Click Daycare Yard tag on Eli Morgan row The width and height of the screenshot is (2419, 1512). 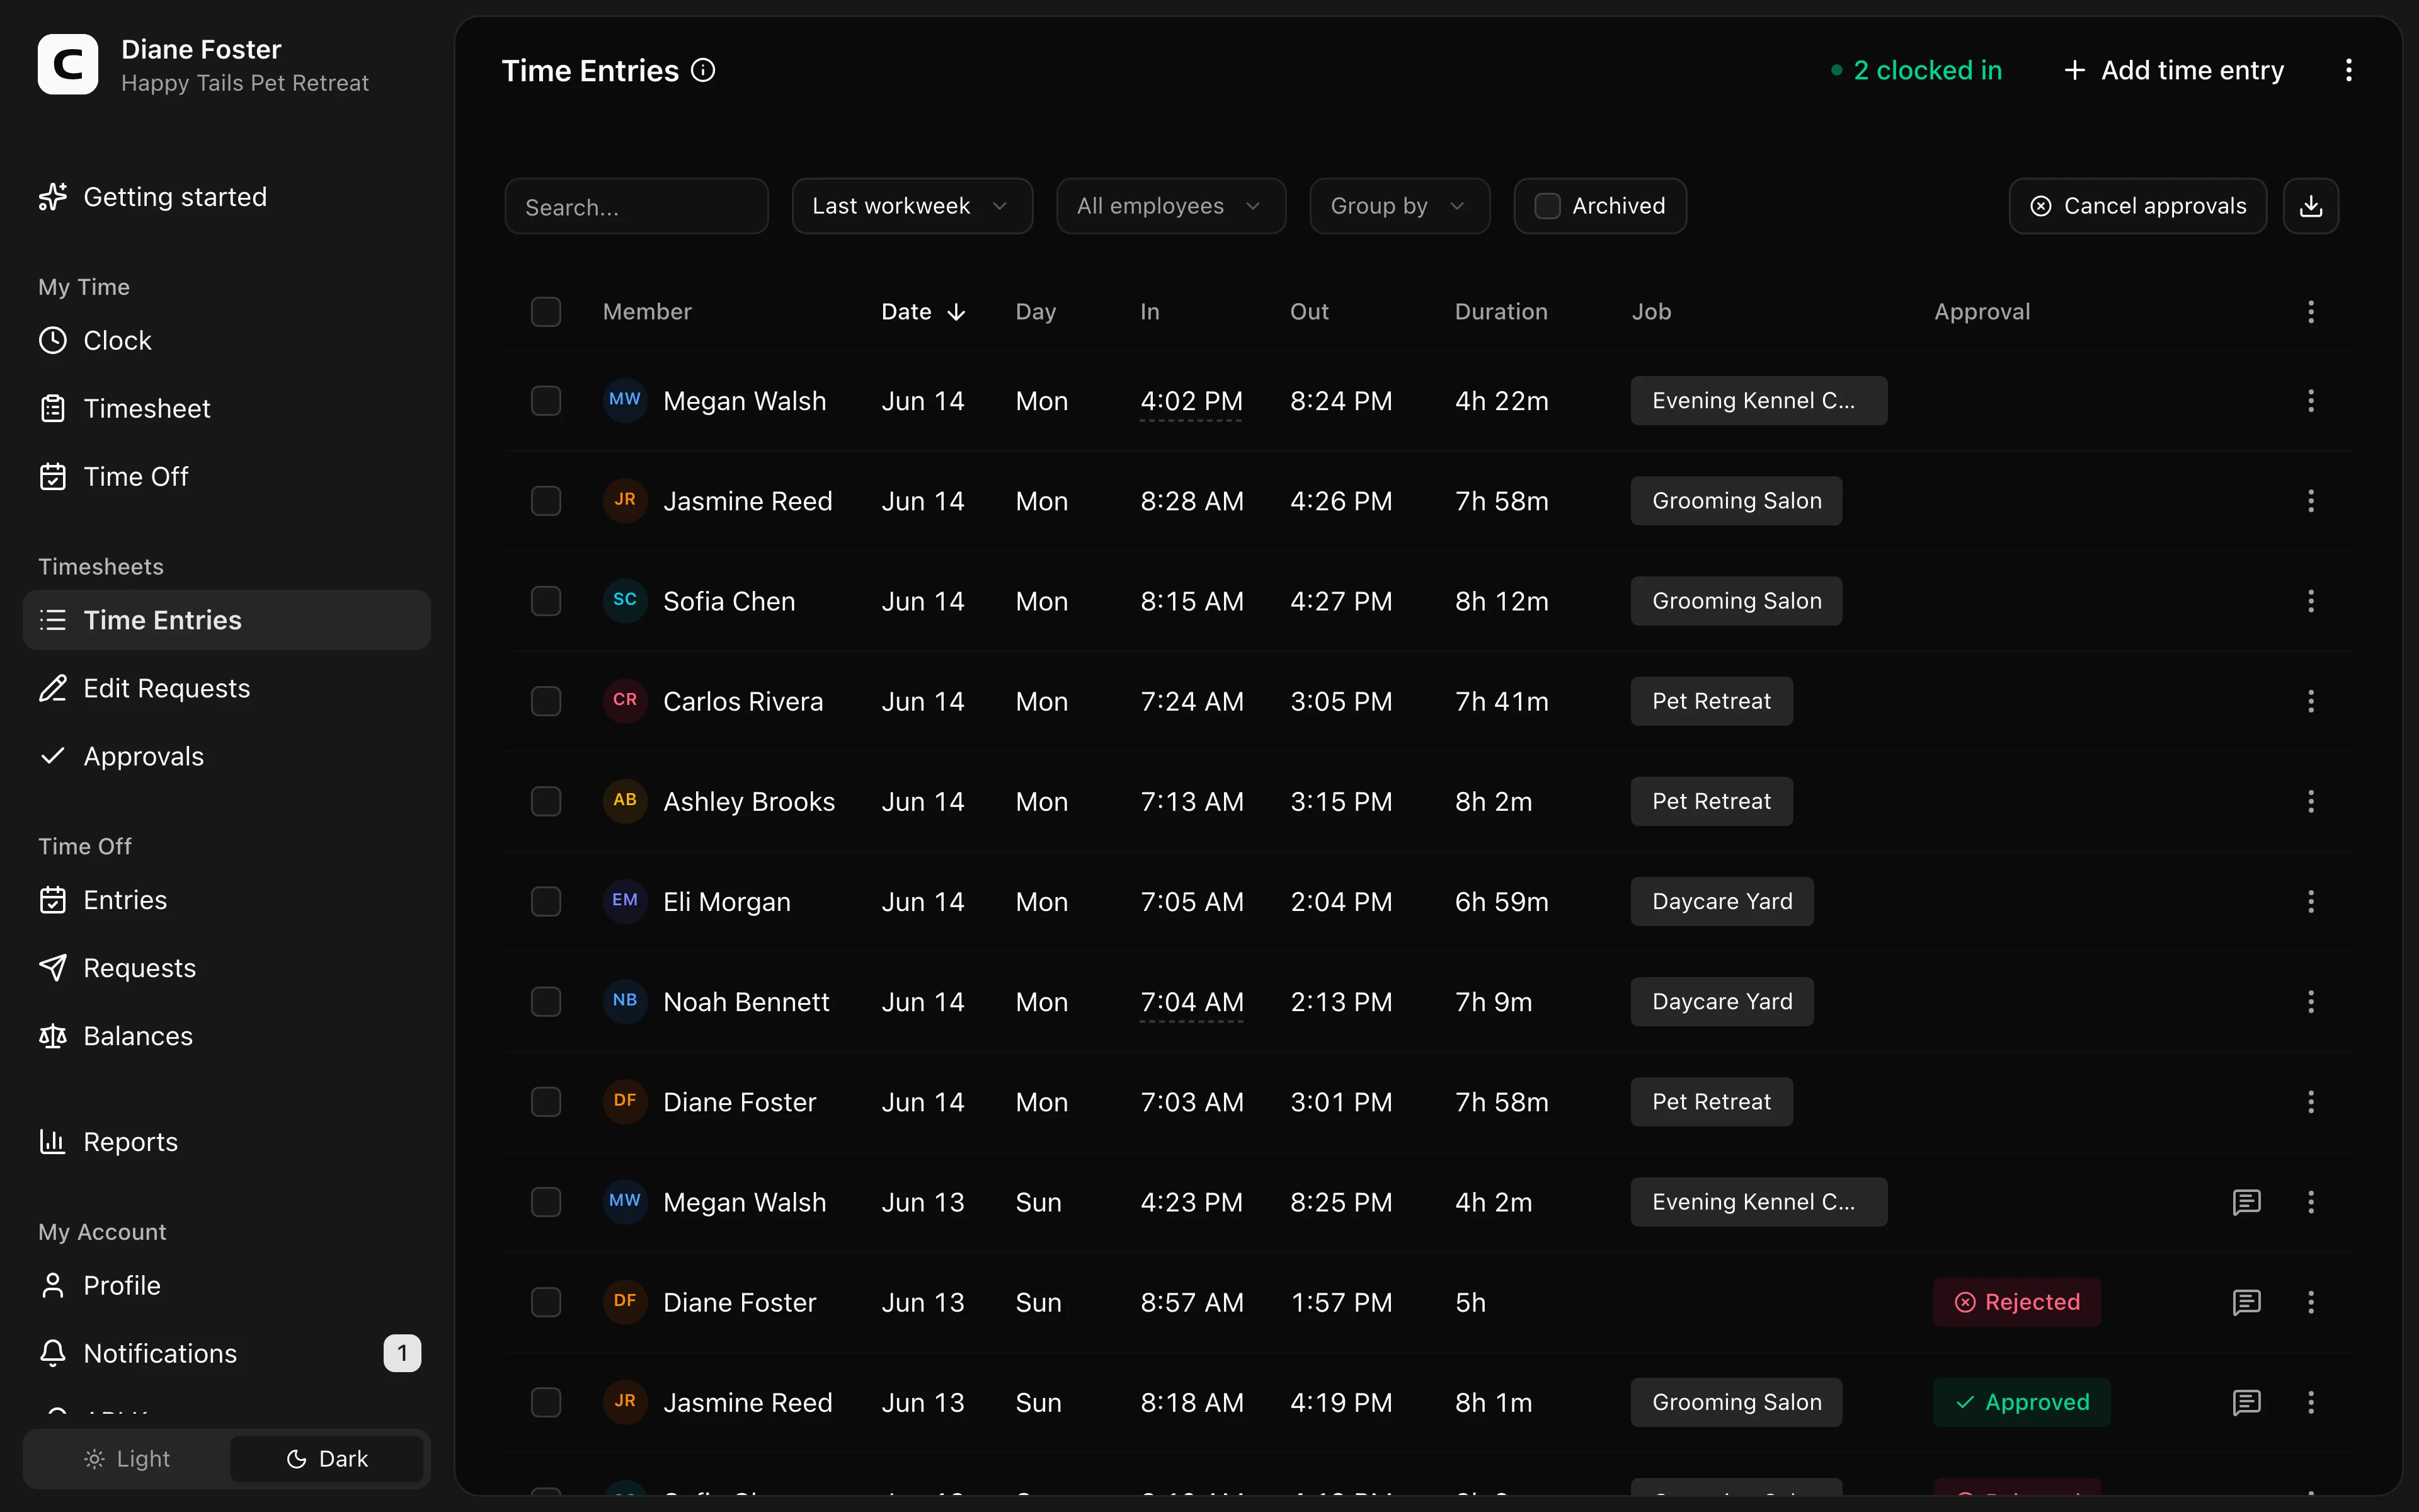[1721, 902]
